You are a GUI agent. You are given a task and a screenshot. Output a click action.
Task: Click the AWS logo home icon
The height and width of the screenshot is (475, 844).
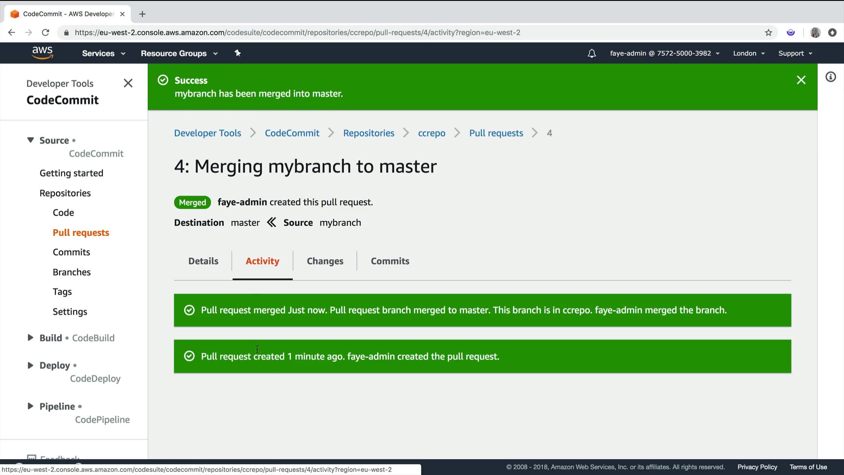42,53
